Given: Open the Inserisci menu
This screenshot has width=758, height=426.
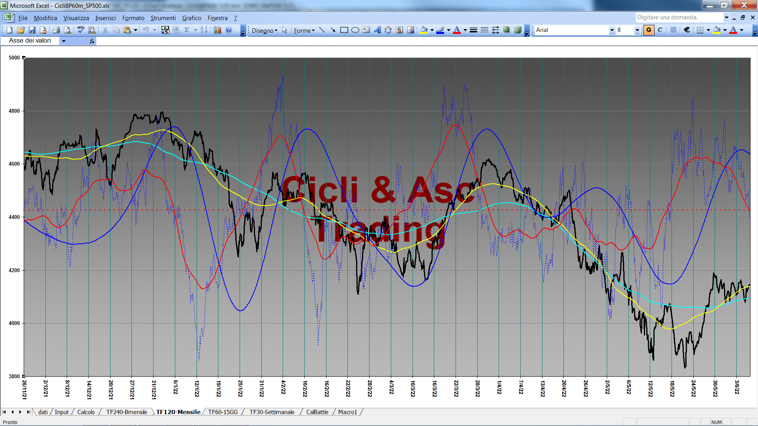Looking at the screenshot, I should pyautogui.click(x=105, y=18).
